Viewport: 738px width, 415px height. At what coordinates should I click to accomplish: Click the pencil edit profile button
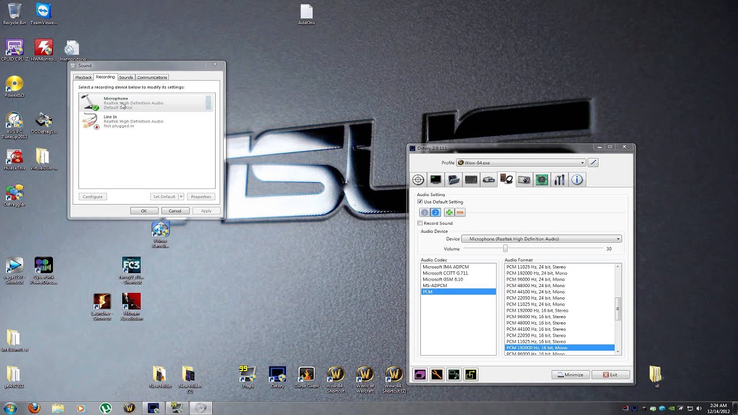pyautogui.click(x=593, y=163)
